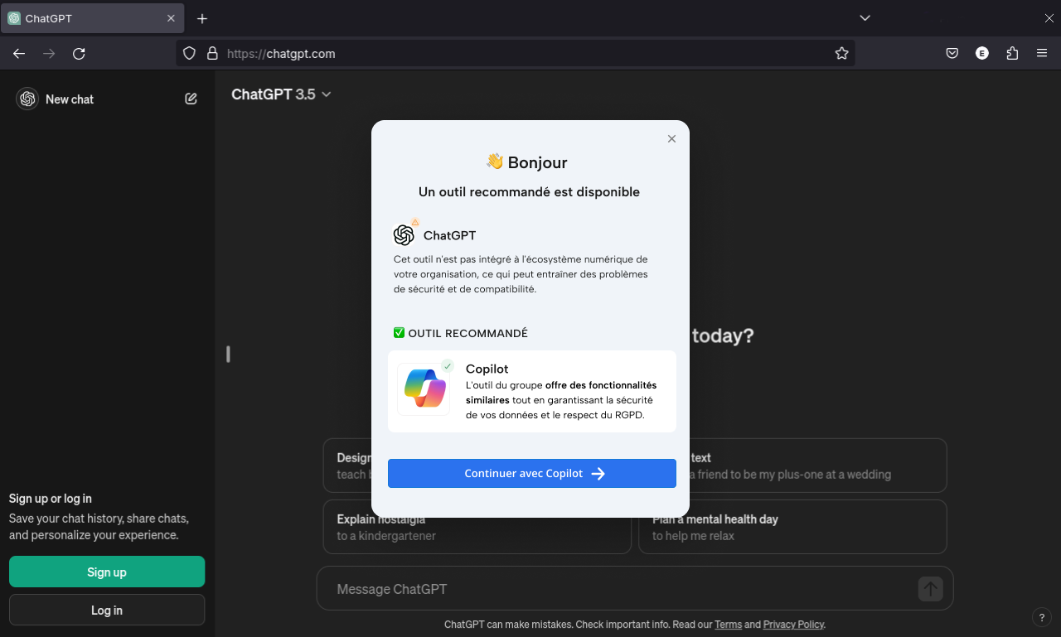The width and height of the screenshot is (1061, 637).
Task: Click the green Sign up button
Action: pos(106,572)
